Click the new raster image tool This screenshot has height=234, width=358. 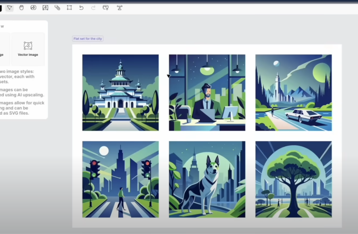33,8
